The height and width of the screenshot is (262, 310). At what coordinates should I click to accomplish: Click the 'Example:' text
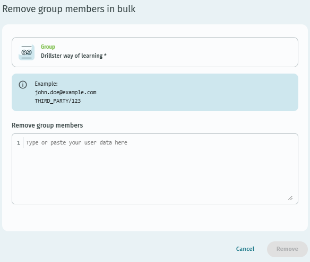[46, 84]
